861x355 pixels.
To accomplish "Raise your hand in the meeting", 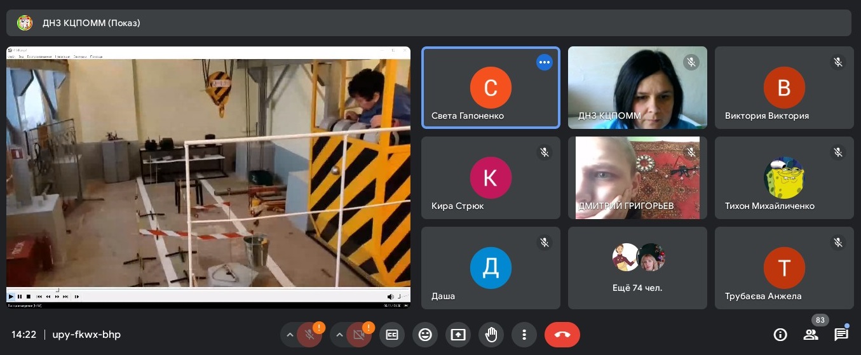I will pyautogui.click(x=491, y=335).
